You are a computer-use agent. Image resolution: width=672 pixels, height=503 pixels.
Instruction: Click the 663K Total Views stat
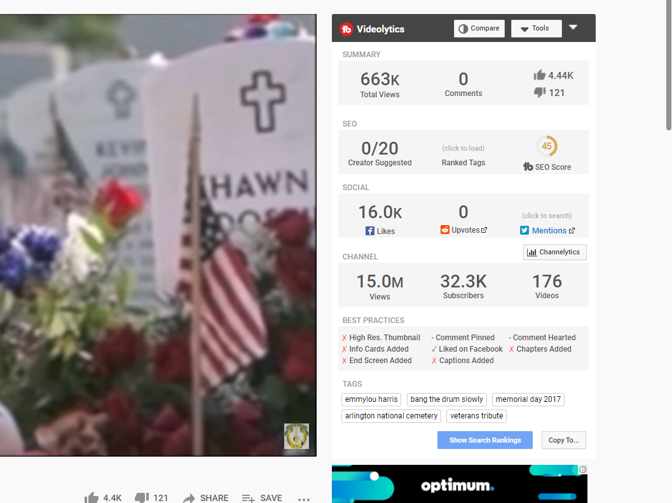point(380,85)
